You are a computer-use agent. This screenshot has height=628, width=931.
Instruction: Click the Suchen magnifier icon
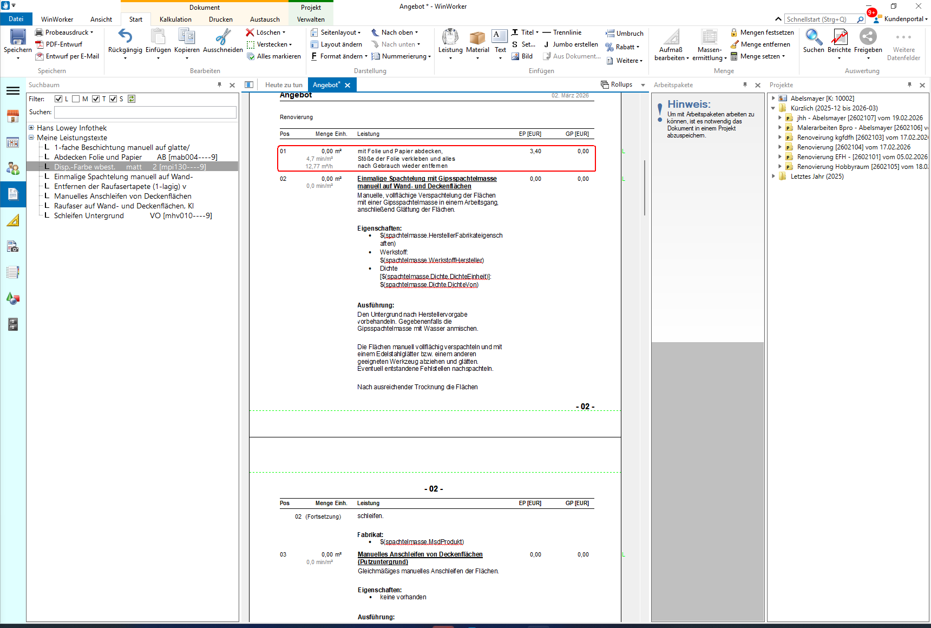point(813,37)
